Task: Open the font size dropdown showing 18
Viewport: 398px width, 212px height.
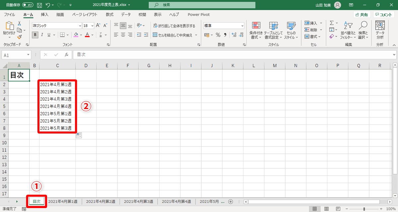Action: click(x=92, y=26)
